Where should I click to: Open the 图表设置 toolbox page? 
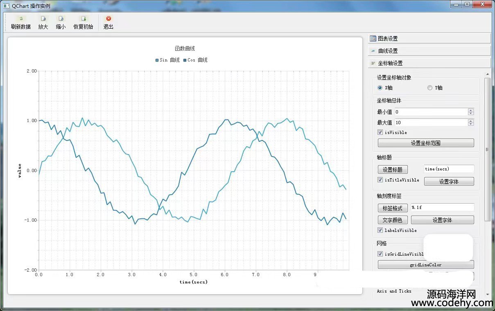tap(429, 39)
